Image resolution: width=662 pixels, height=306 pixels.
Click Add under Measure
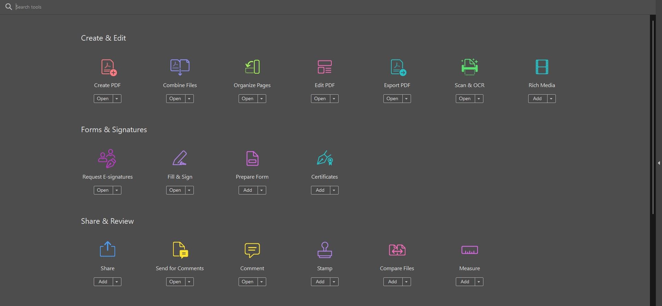click(x=465, y=282)
